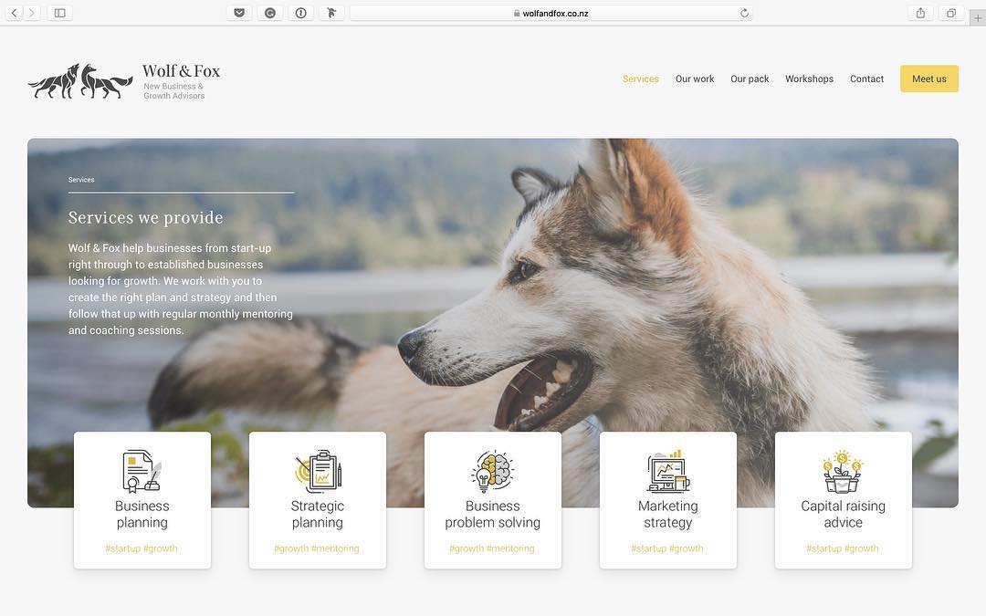Show all tabs overview
Image resolution: width=986 pixels, height=616 pixels.
click(951, 13)
